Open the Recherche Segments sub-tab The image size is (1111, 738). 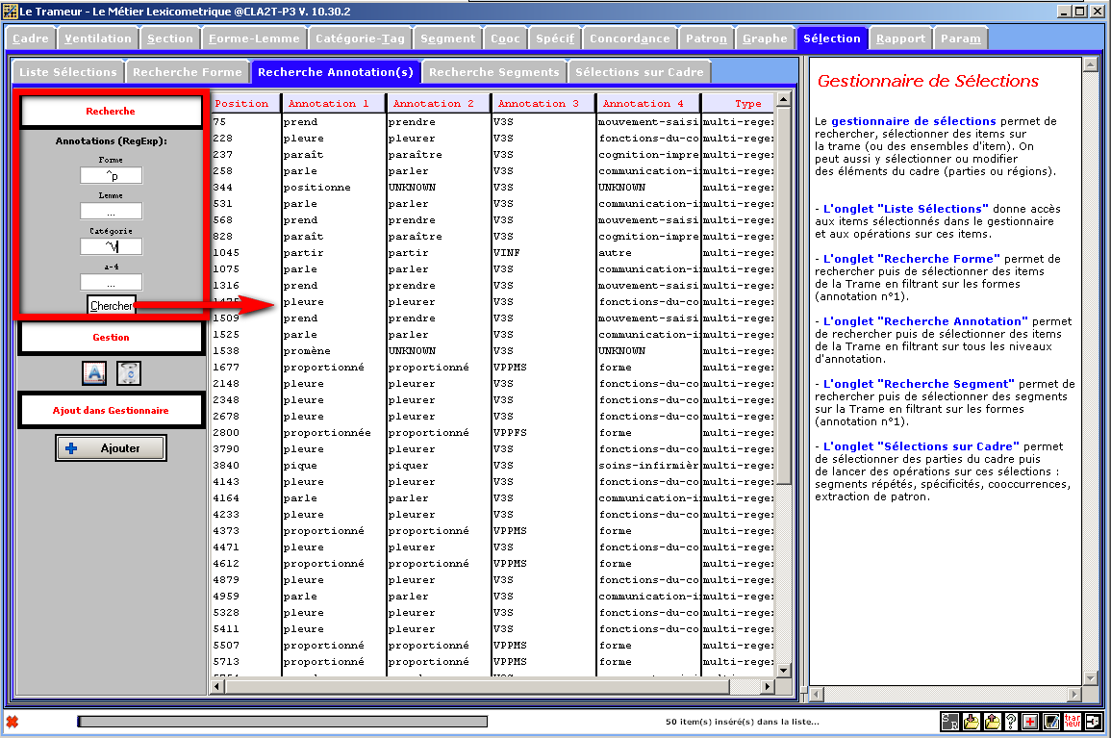(x=493, y=72)
